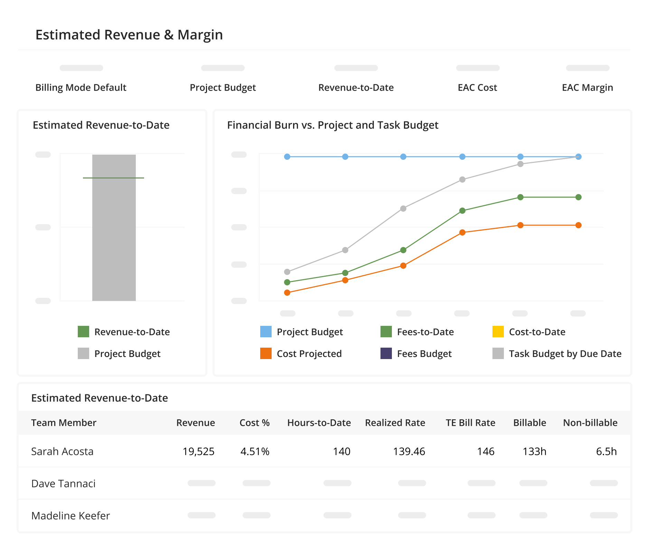Toggle the Cost Projected series visibility
This screenshot has width=649, height=550.
309,354
